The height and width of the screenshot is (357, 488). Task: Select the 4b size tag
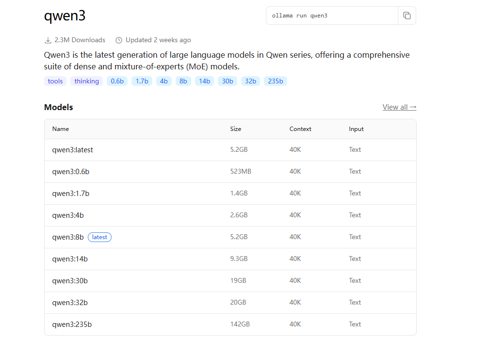(x=163, y=81)
